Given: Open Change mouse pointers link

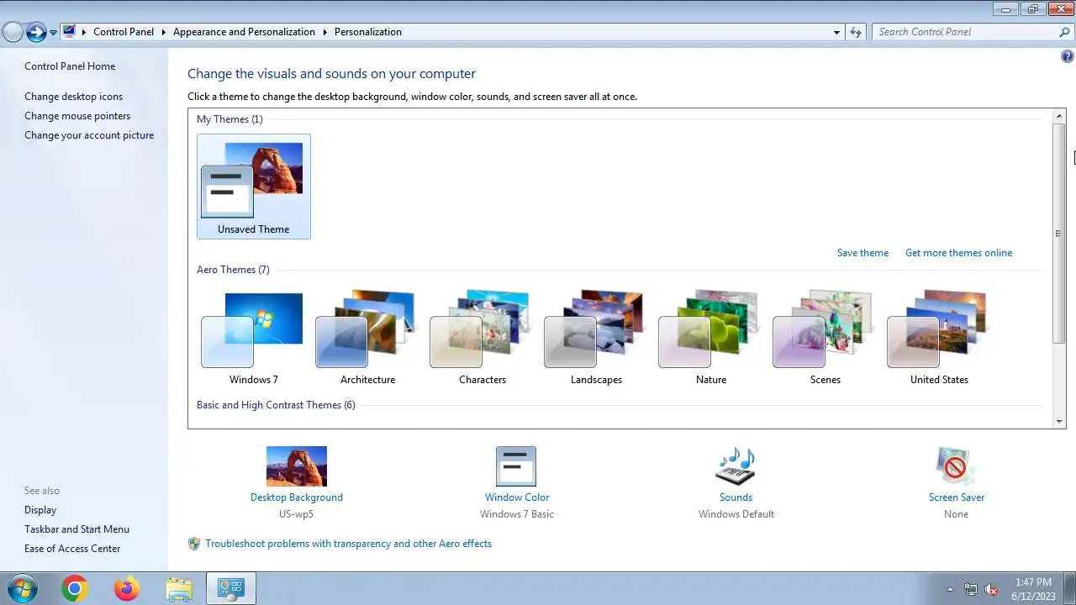Looking at the screenshot, I should 77,116.
